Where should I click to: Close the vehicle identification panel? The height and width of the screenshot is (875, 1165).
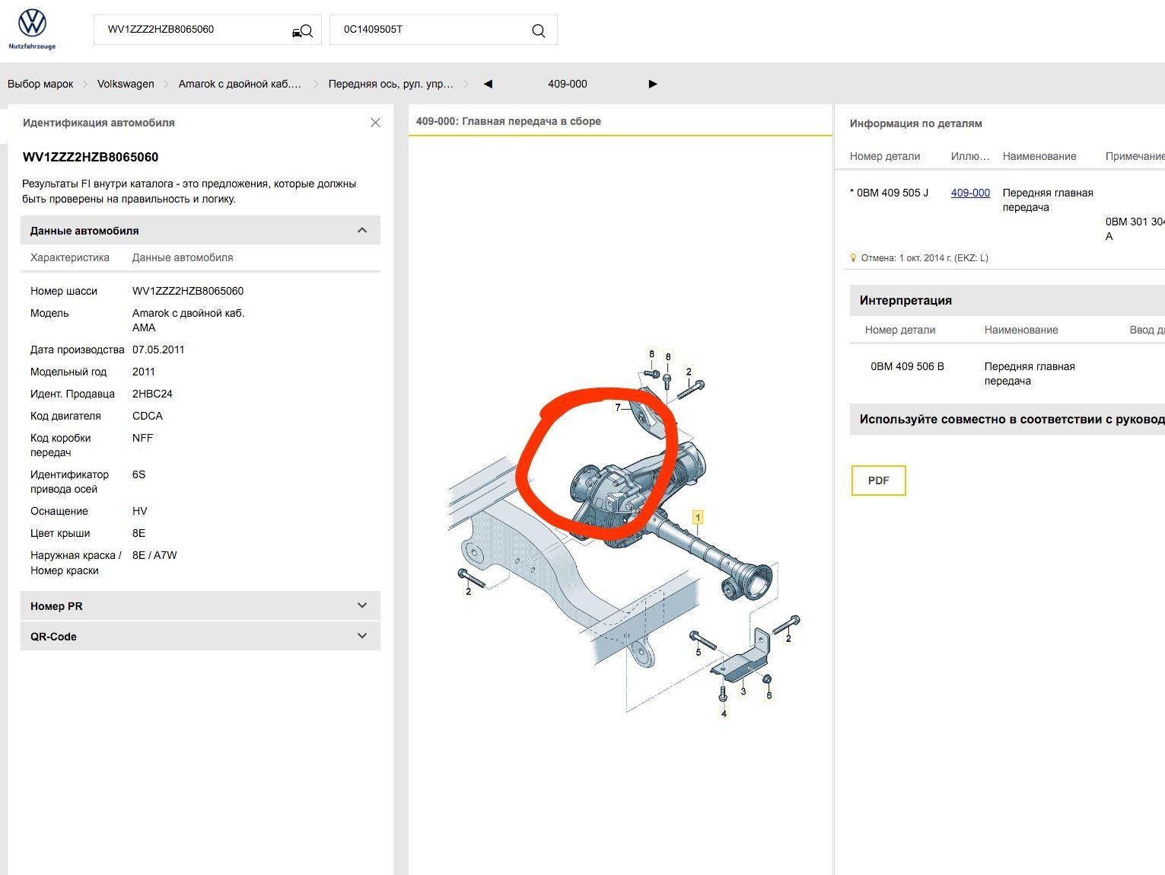click(375, 123)
